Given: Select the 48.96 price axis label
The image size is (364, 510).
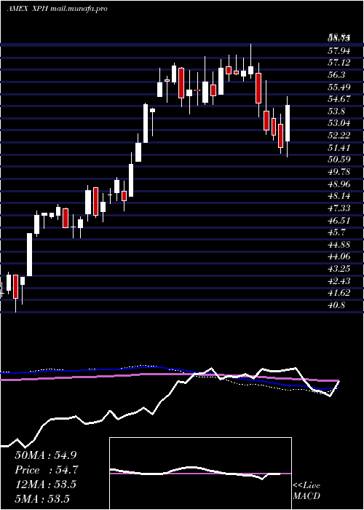Looking at the screenshot, I should 339,184.
